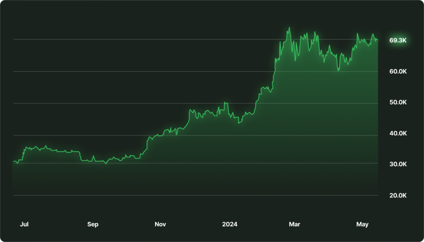Click the Mar month label on the axis
Image resolution: width=424 pixels, height=242 pixels.
[294, 224]
